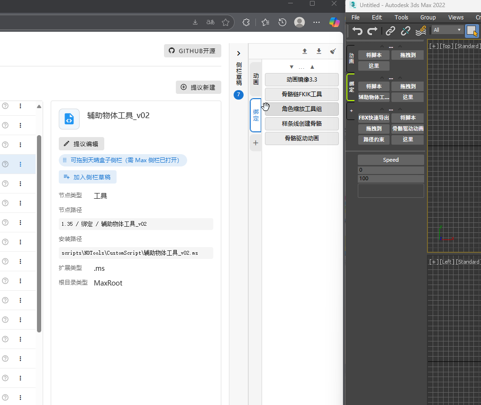
Task: Click the ellipsis between the triangles above 动画镜像3.3
Action: [301, 68]
